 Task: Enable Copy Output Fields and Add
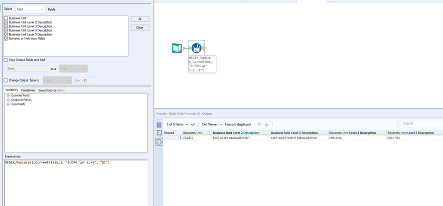tap(6, 60)
